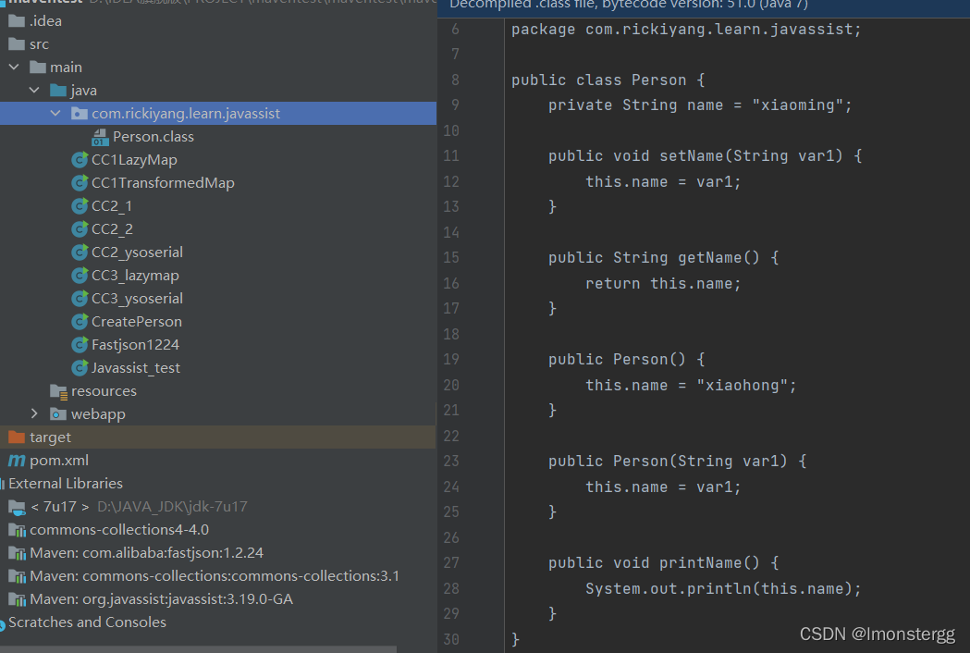This screenshot has height=653, width=970.
Task: Collapse the com.rickiyang.learn.javassist package
Action: point(55,113)
